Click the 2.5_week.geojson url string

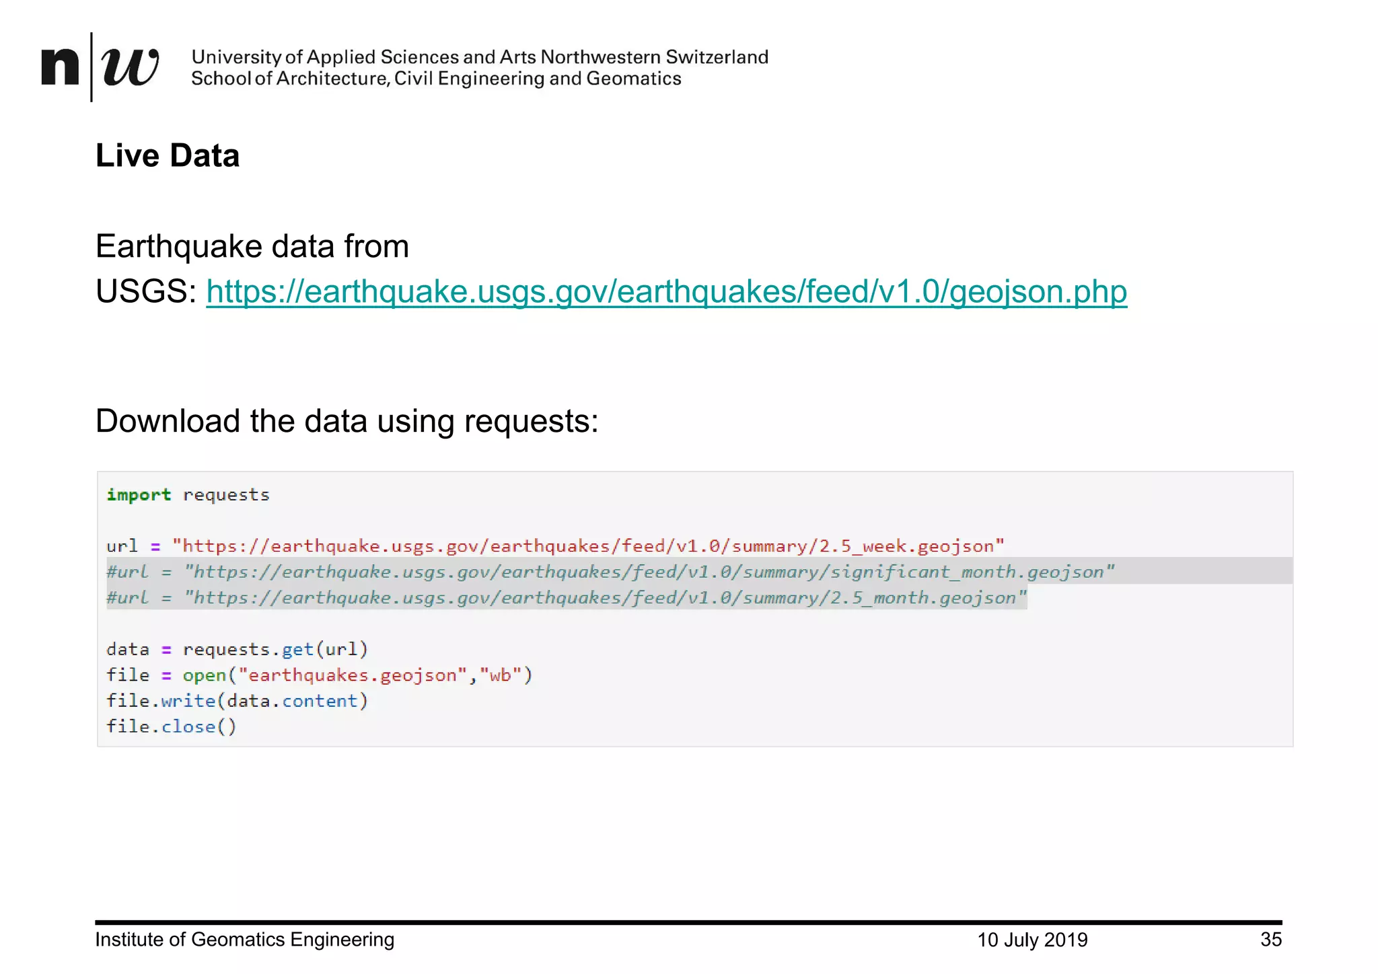tap(587, 546)
